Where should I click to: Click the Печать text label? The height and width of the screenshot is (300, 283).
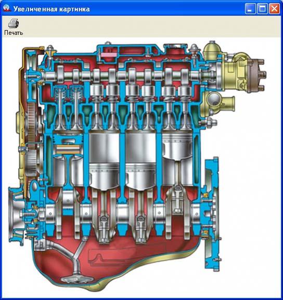pyautogui.click(x=14, y=33)
